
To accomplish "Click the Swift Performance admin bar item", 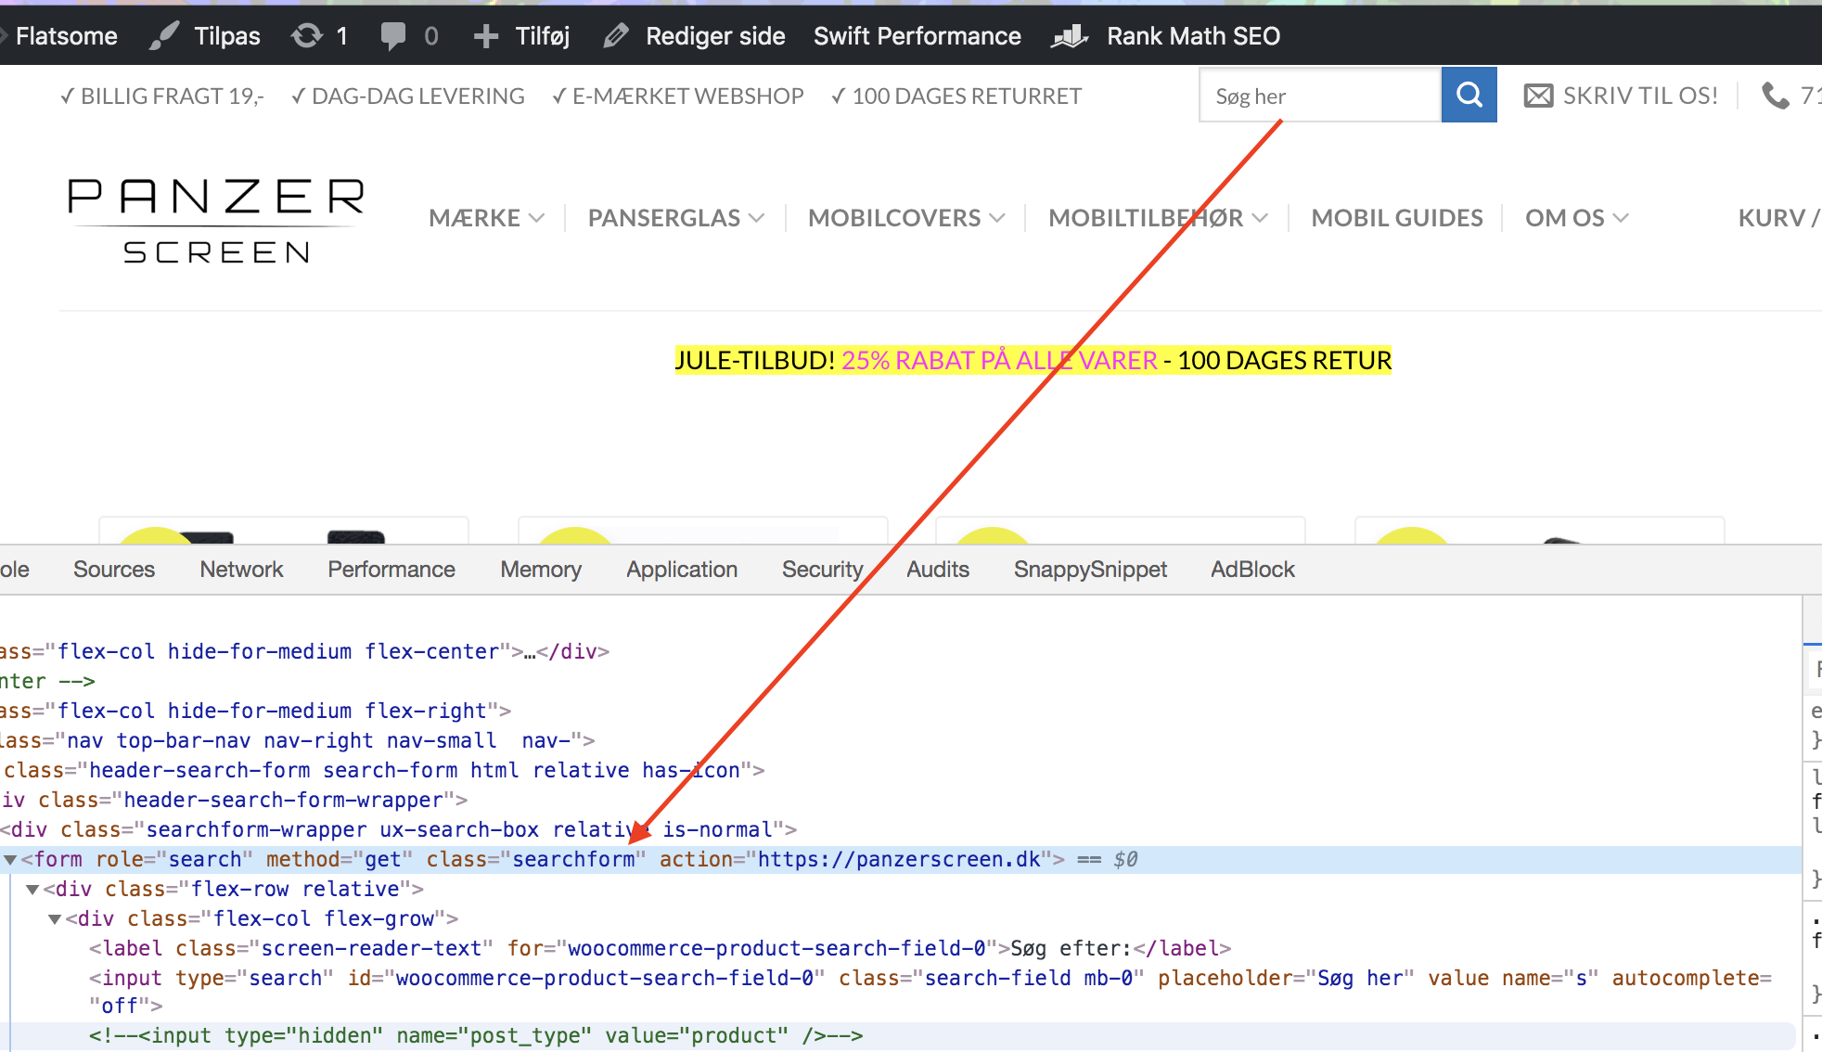I will (917, 36).
